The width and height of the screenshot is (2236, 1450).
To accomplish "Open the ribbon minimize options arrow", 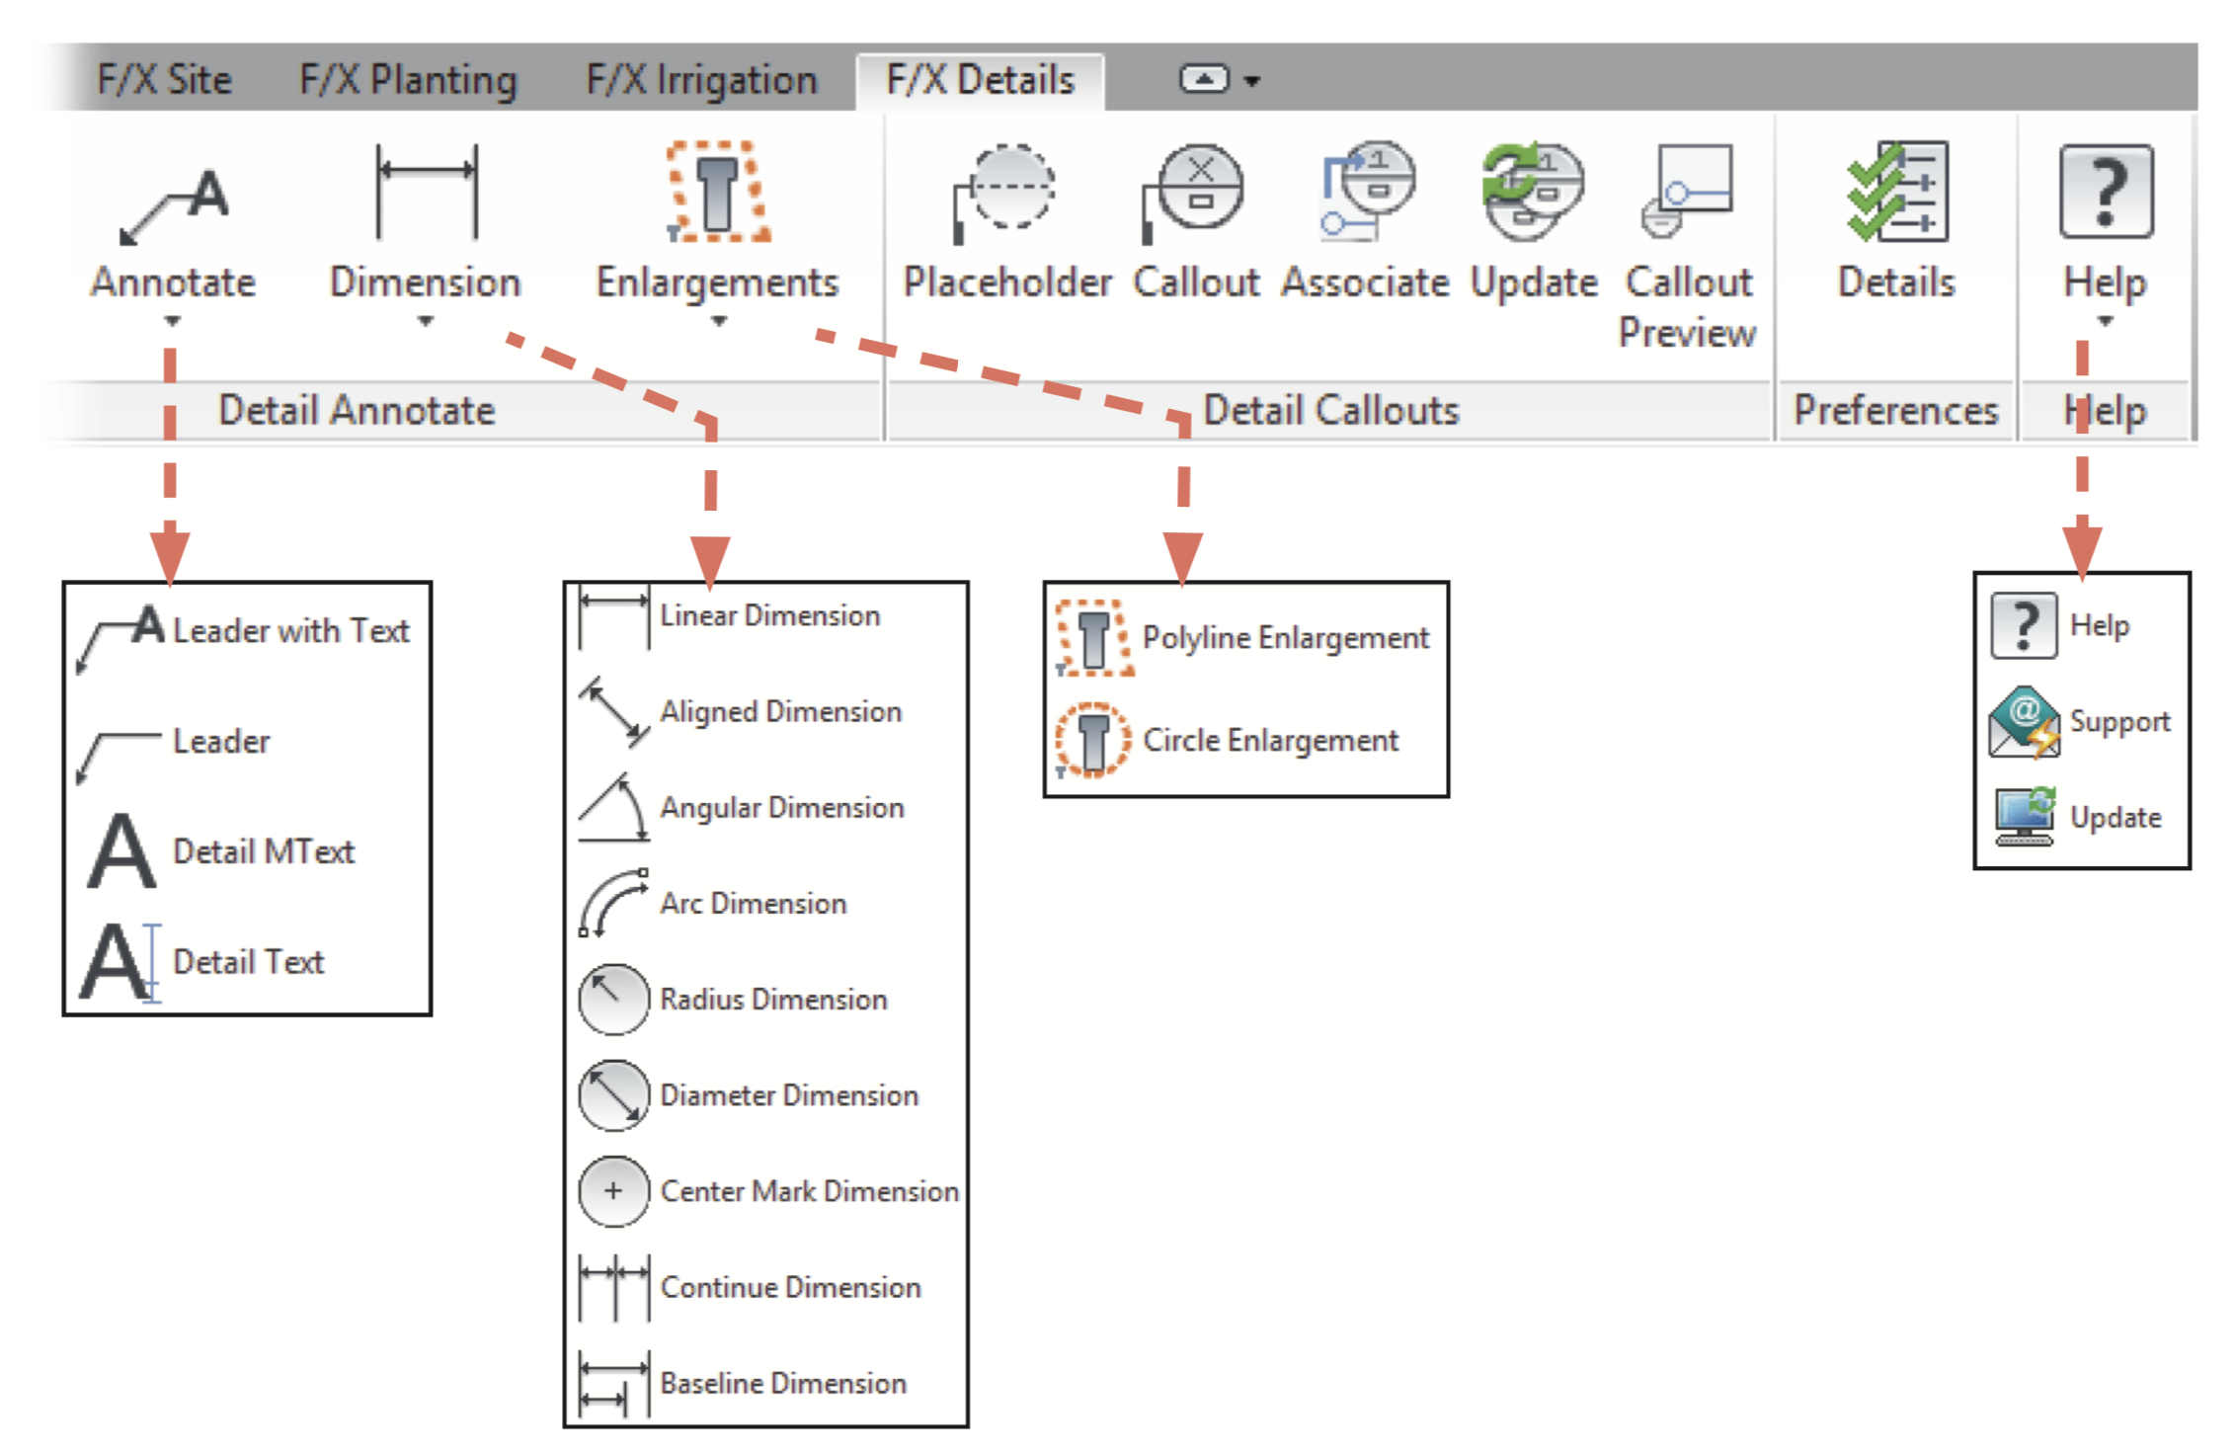I will tap(1252, 81).
